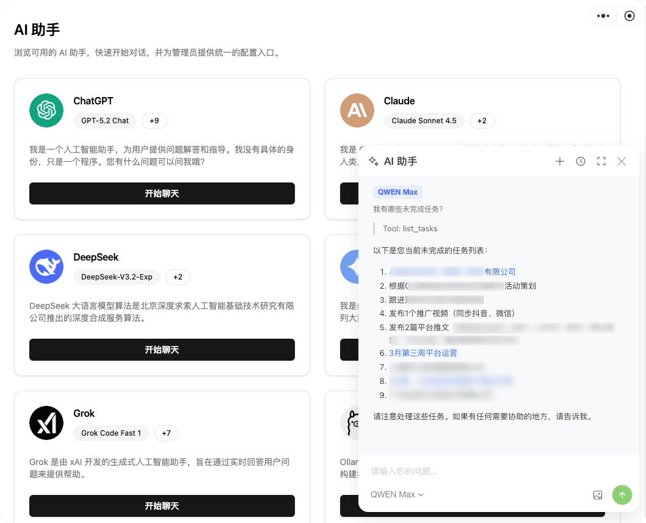Image resolution: width=646 pixels, height=523 pixels.
Task: Click the record circle icon top right
Action: click(x=629, y=16)
